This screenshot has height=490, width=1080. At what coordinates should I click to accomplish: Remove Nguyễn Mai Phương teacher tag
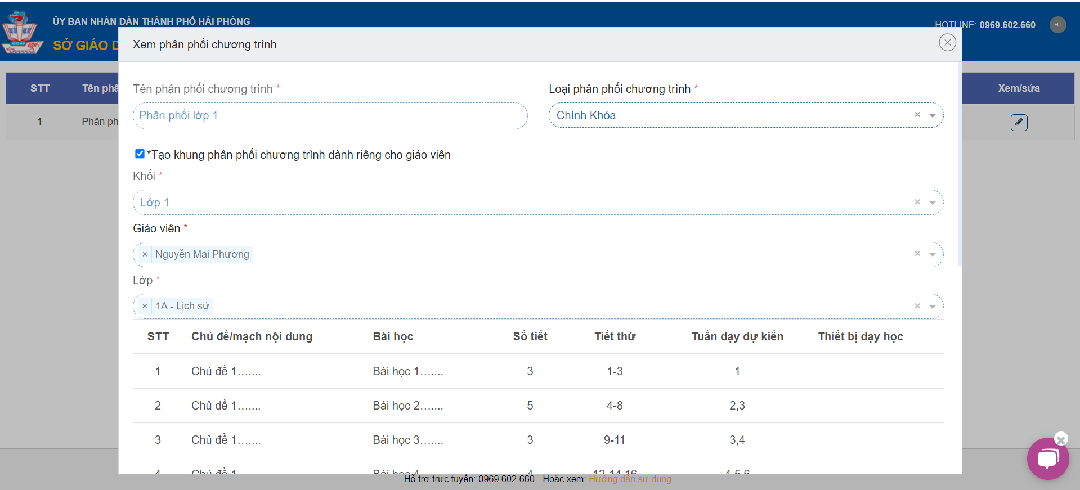145,254
